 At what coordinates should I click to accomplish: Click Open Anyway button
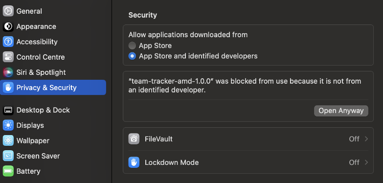341,111
